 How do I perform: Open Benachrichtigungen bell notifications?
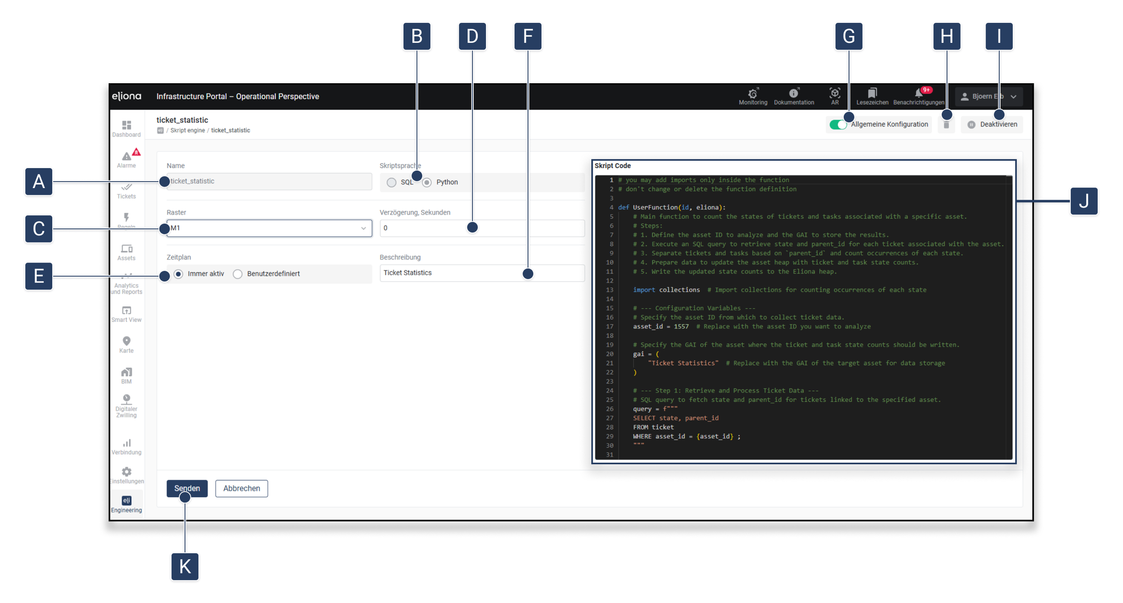click(918, 93)
